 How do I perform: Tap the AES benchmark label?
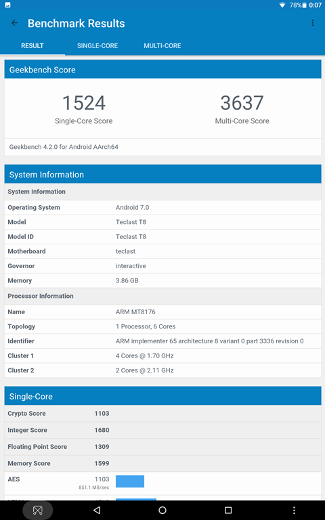(x=14, y=479)
